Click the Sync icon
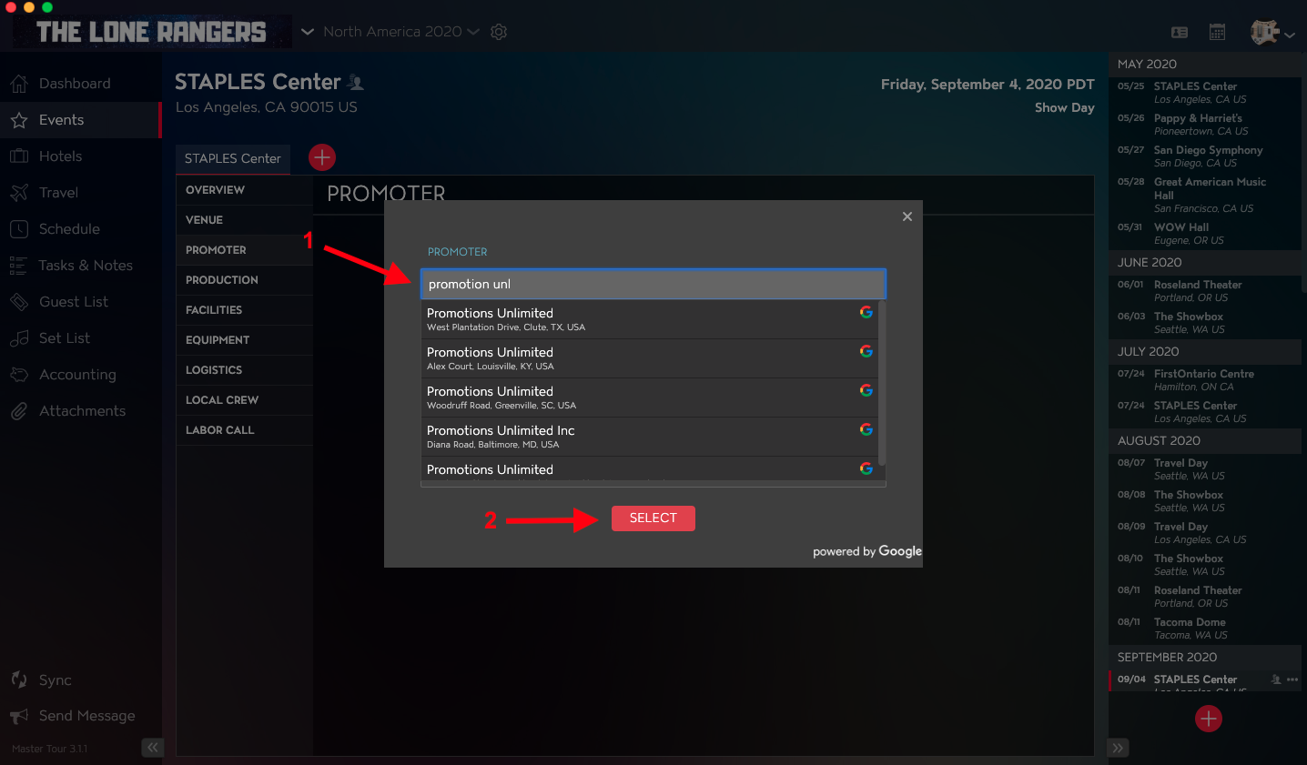 point(19,680)
